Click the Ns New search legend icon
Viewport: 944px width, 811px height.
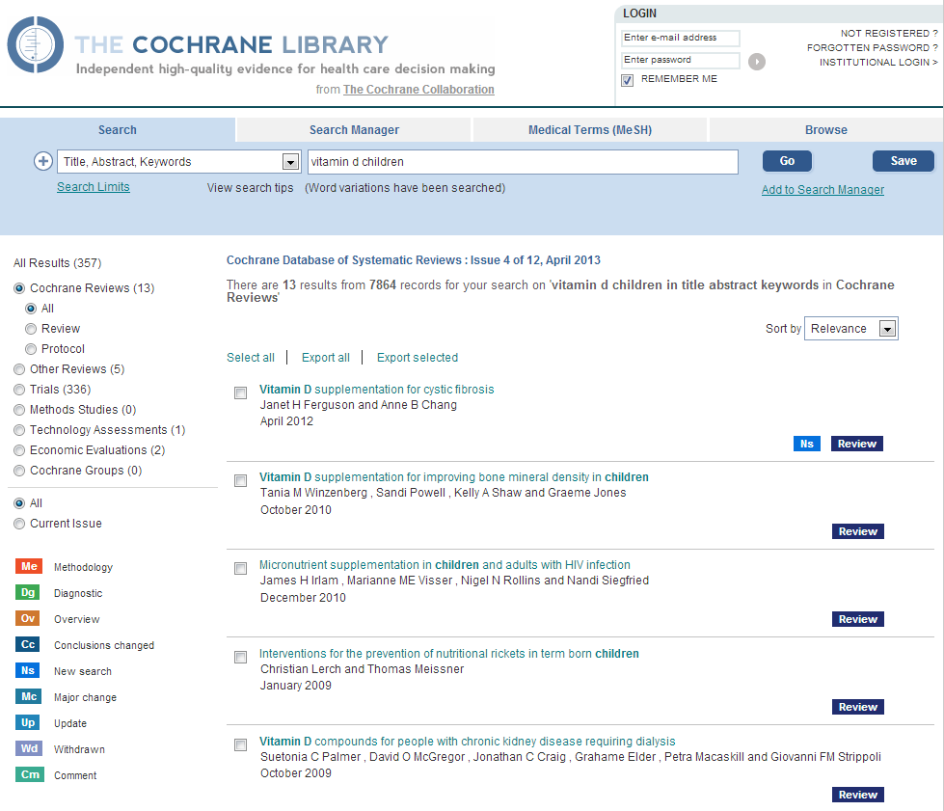click(28, 671)
